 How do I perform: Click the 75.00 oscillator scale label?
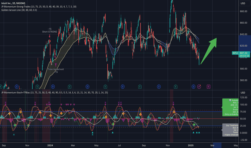click(243, 112)
